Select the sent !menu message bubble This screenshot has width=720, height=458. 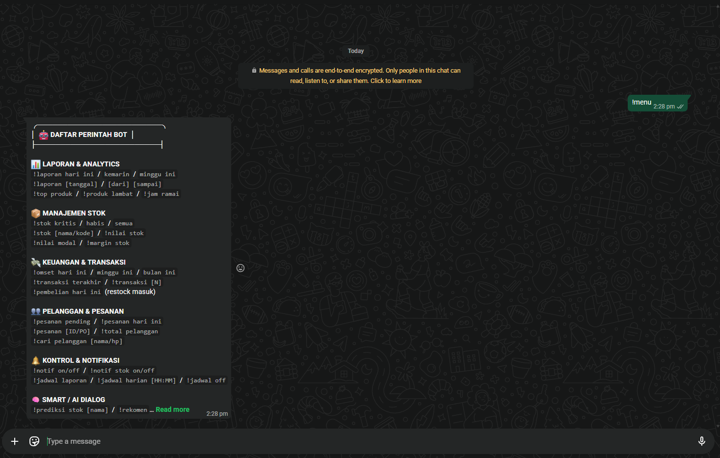658,103
